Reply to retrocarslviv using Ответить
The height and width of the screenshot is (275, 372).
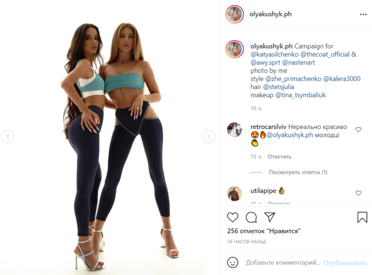280,157
